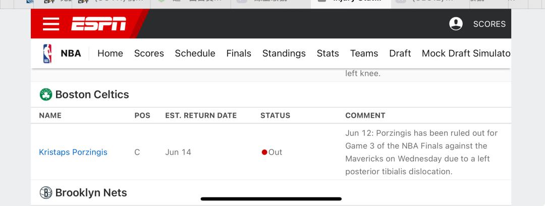Open the SCORES panel in header
Viewport: 545px width, 206px height.
[489, 24]
